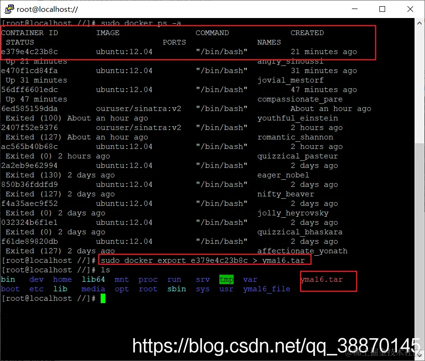Image resolution: width=425 pixels, height=361 pixels.
Task: Click the home directory in ls output
Action: click(x=62, y=279)
